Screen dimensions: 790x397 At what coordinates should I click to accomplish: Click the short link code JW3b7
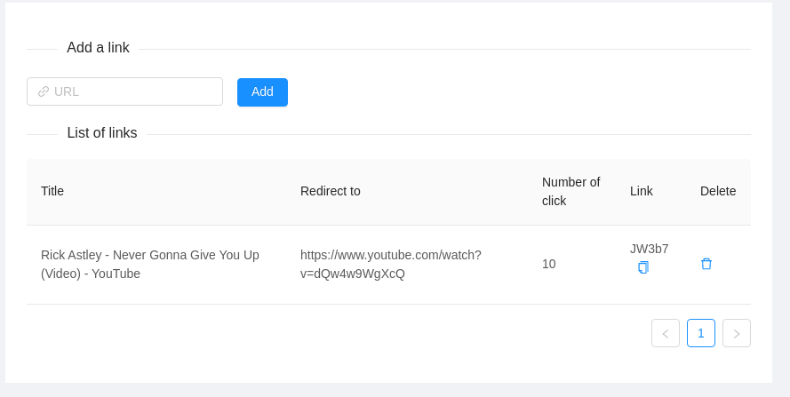coord(650,249)
